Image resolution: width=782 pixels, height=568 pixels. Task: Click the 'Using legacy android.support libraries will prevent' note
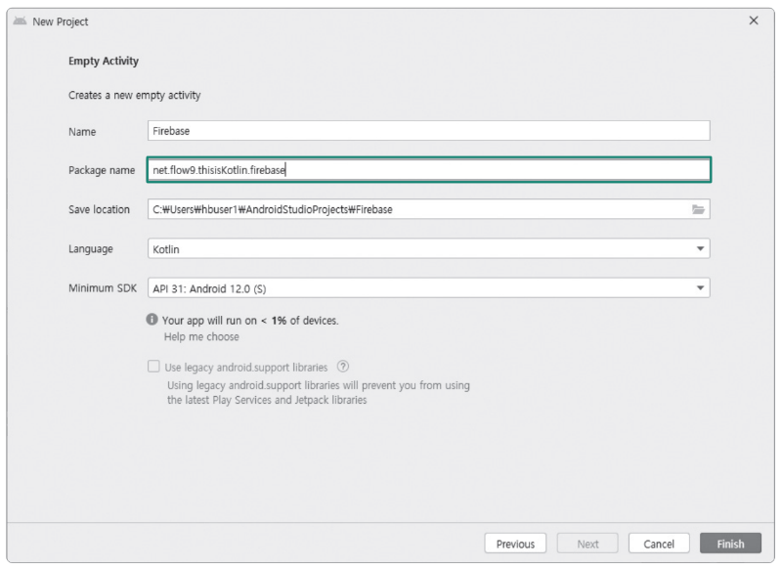pos(319,393)
